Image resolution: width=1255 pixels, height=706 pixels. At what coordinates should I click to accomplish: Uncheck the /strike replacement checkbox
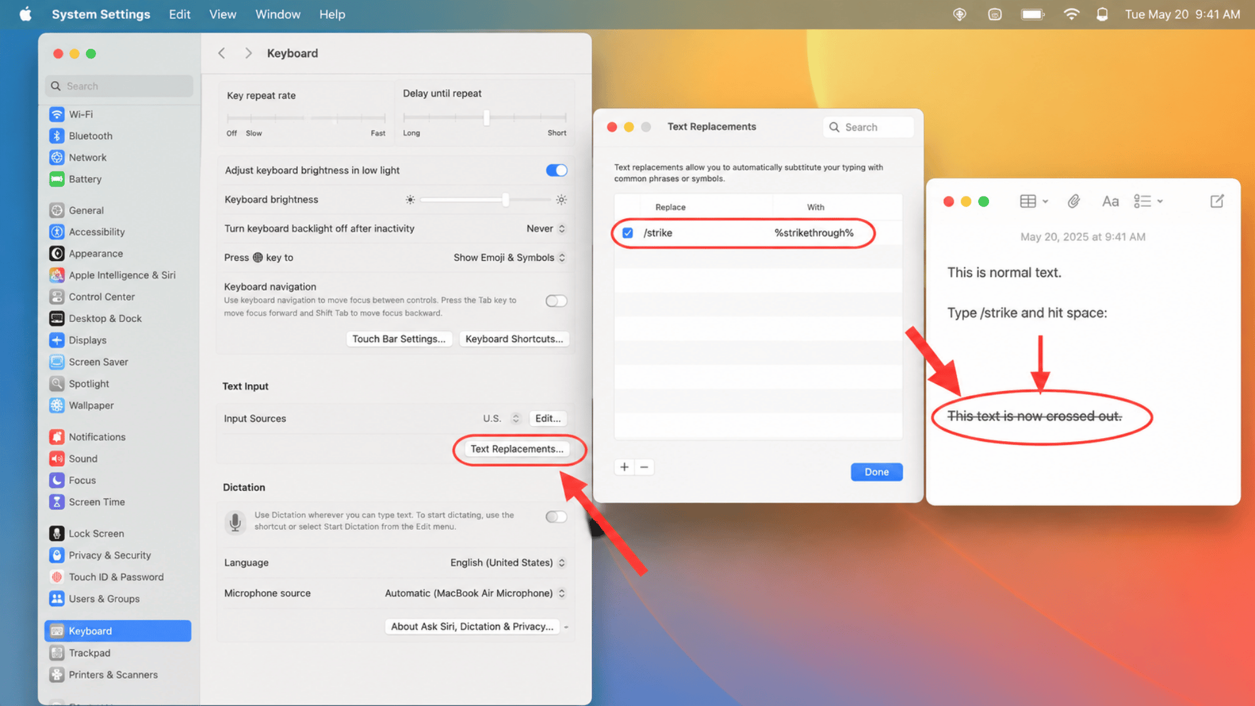(627, 233)
